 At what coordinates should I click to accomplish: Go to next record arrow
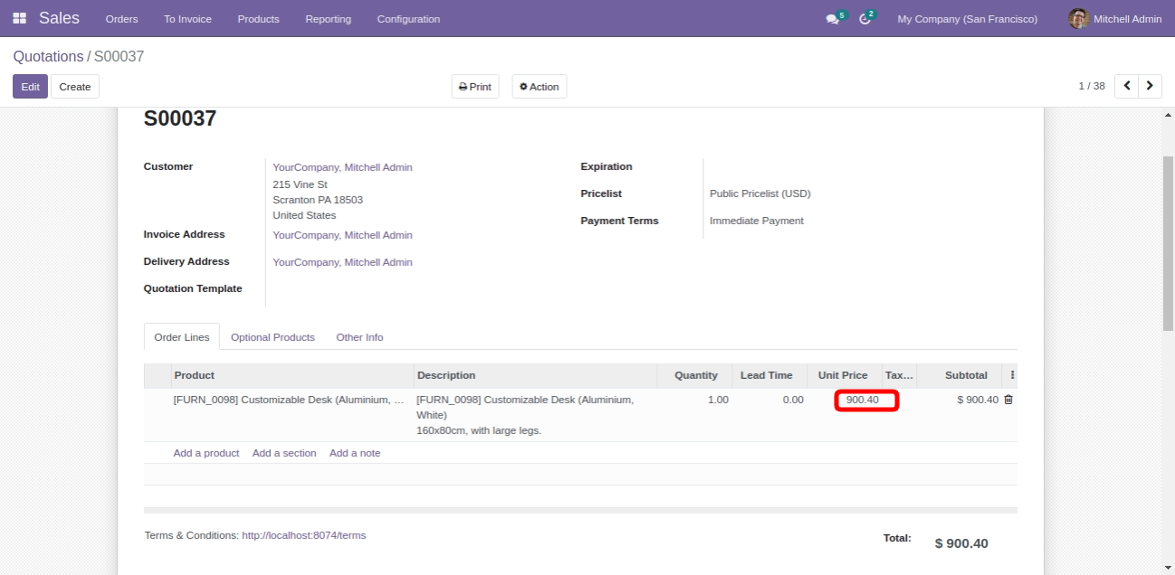coord(1150,86)
